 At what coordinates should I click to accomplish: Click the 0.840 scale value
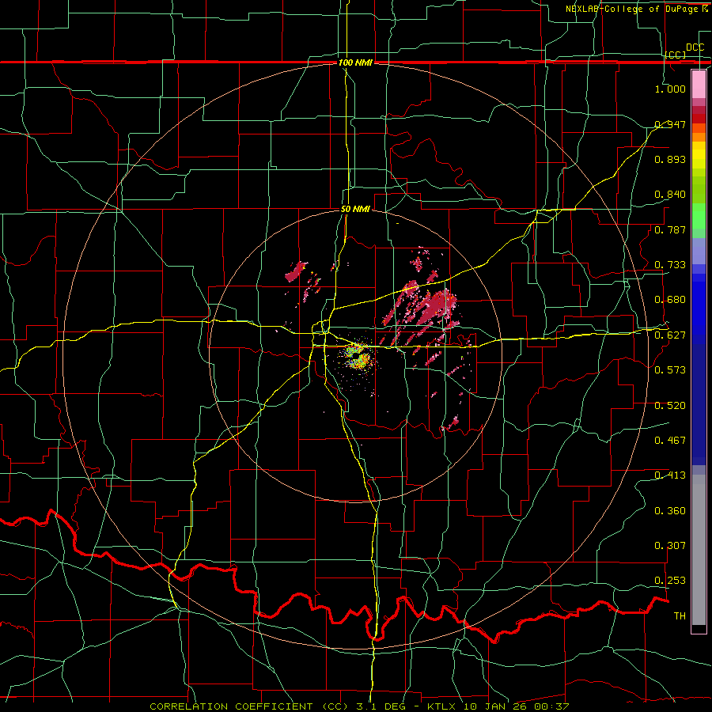(670, 195)
